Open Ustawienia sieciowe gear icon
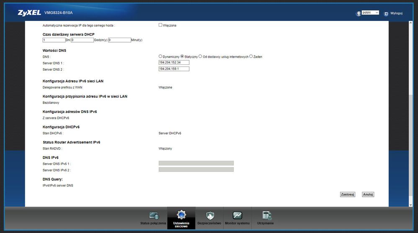 click(x=181, y=215)
